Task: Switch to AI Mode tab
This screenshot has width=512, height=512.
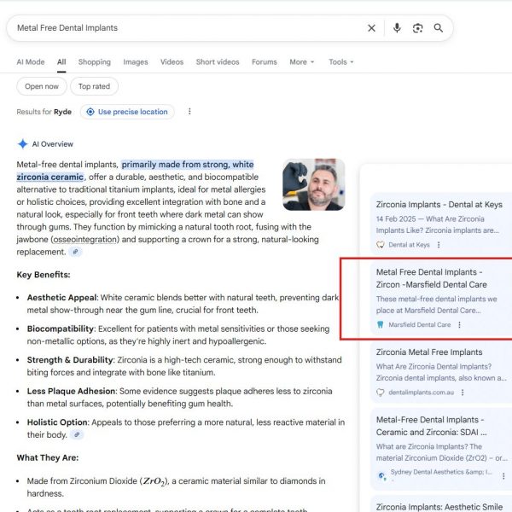Action: [31, 62]
